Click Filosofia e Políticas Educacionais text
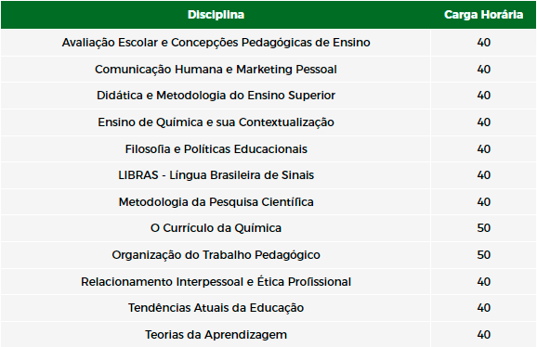This screenshot has height=347, width=537. pos(216,149)
